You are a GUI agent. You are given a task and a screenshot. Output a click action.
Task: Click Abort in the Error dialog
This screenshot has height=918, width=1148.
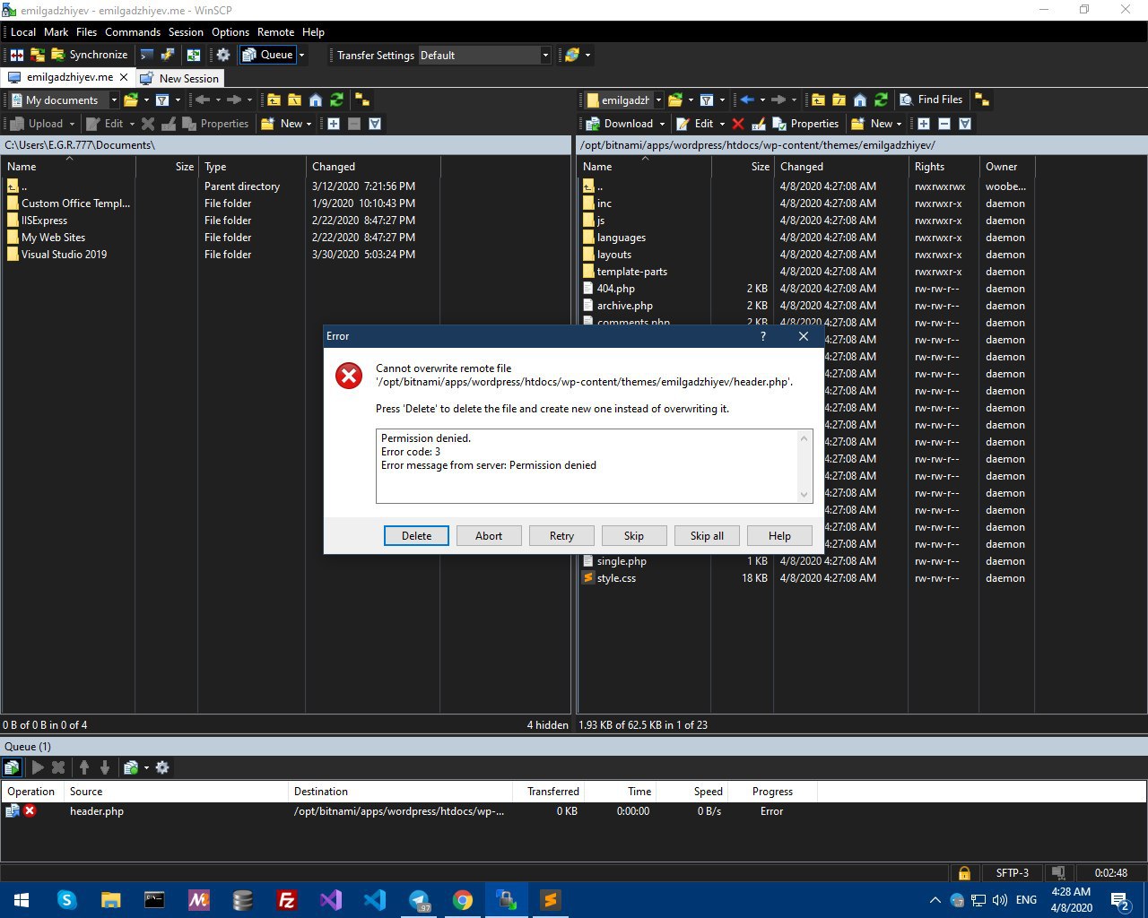(489, 535)
